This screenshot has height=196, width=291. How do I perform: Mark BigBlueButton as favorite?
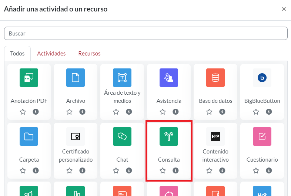pos(256,112)
